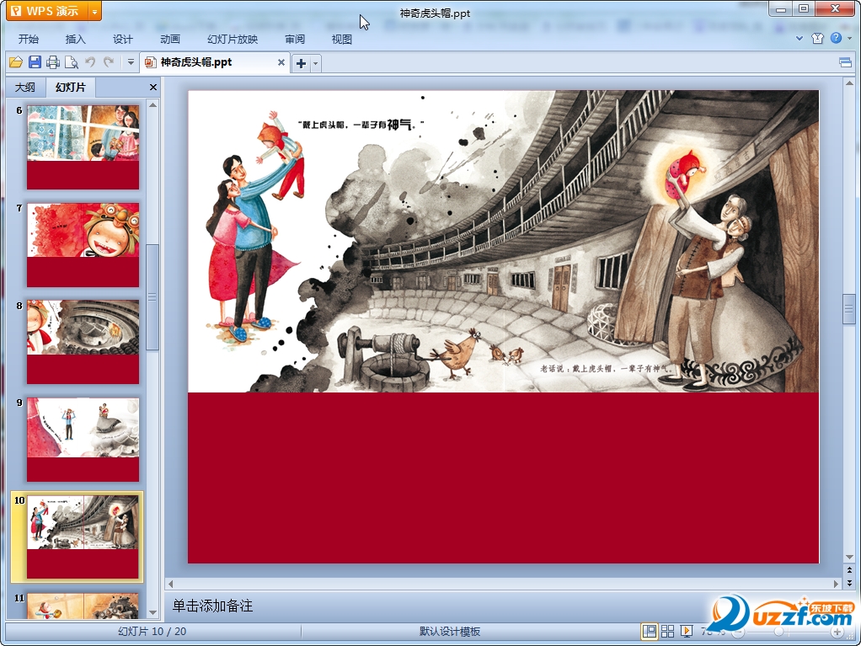The height and width of the screenshot is (646, 861).
Task: Open help with the blue question mark icon
Action: 837,38
